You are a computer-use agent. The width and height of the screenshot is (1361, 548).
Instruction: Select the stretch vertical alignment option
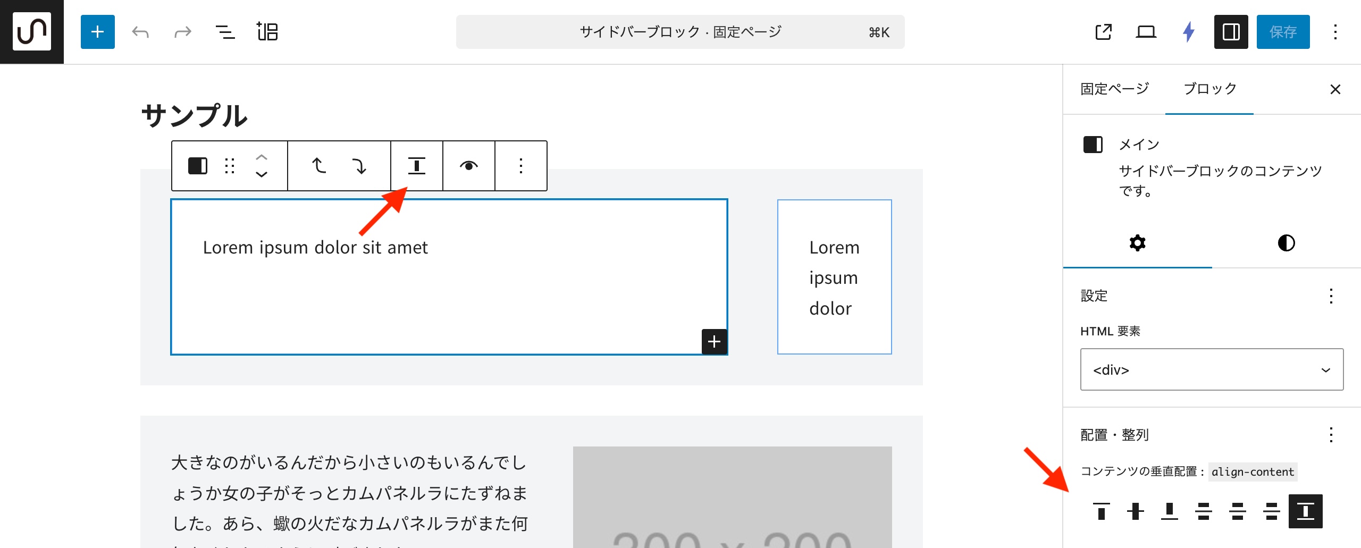(x=1305, y=511)
